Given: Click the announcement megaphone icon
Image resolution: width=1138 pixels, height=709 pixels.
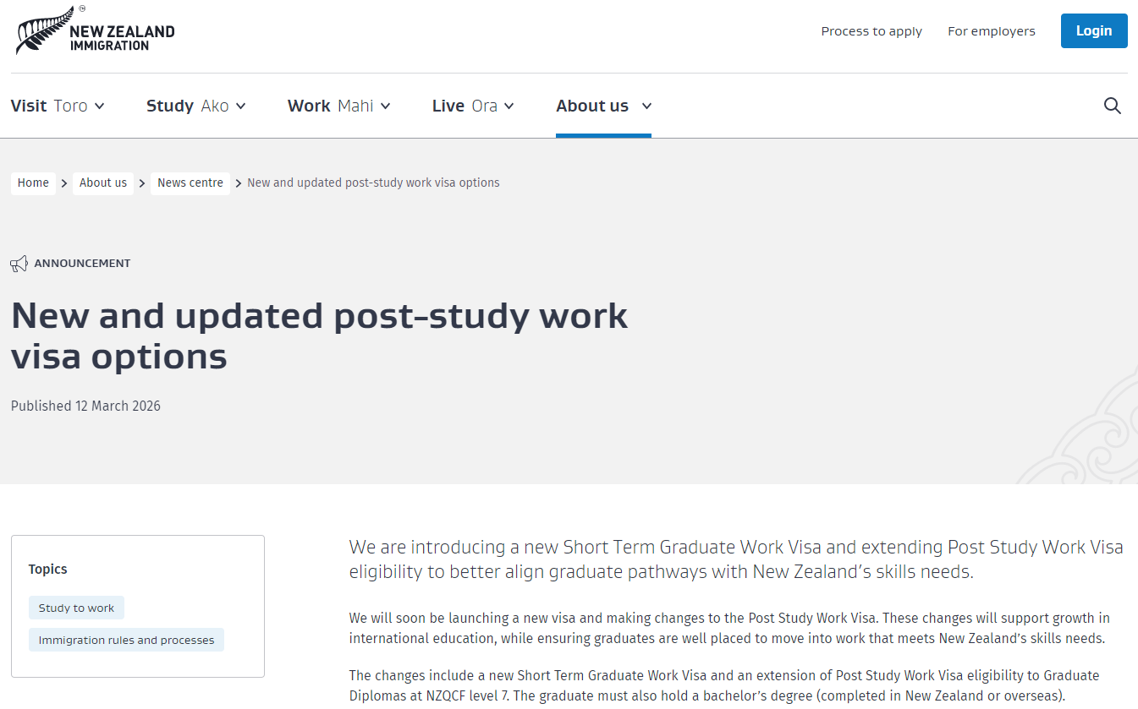Looking at the screenshot, I should [19, 264].
